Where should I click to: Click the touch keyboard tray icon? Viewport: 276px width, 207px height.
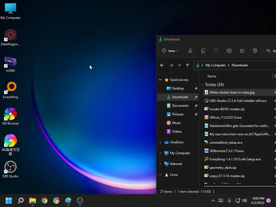[x=221, y=201]
